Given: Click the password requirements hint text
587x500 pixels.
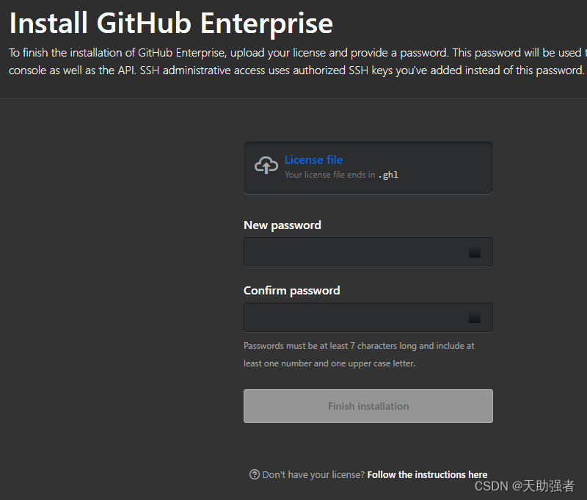Looking at the screenshot, I should point(367,354).
